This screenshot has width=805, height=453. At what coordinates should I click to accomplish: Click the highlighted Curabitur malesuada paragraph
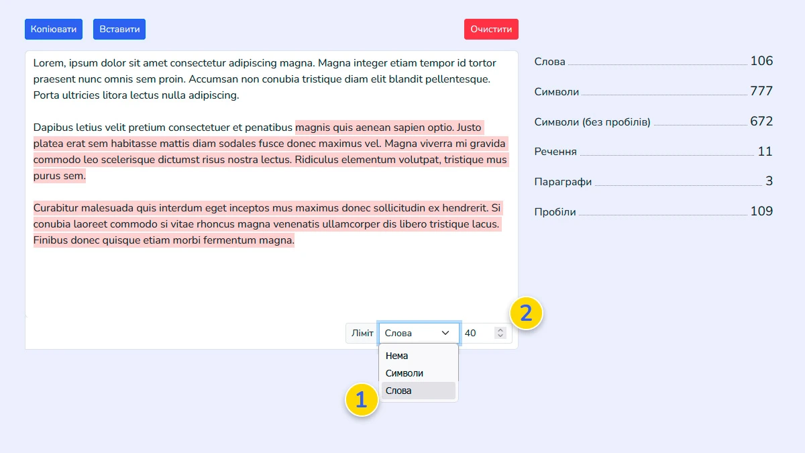(x=267, y=224)
